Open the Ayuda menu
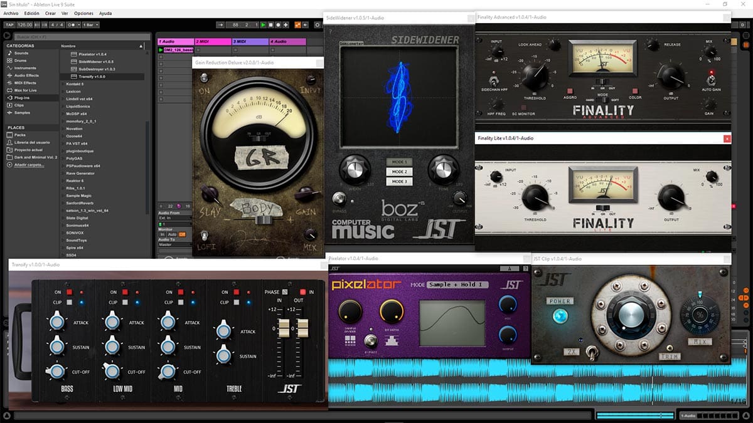The height and width of the screenshot is (423, 753). pyautogui.click(x=105, y=13)
